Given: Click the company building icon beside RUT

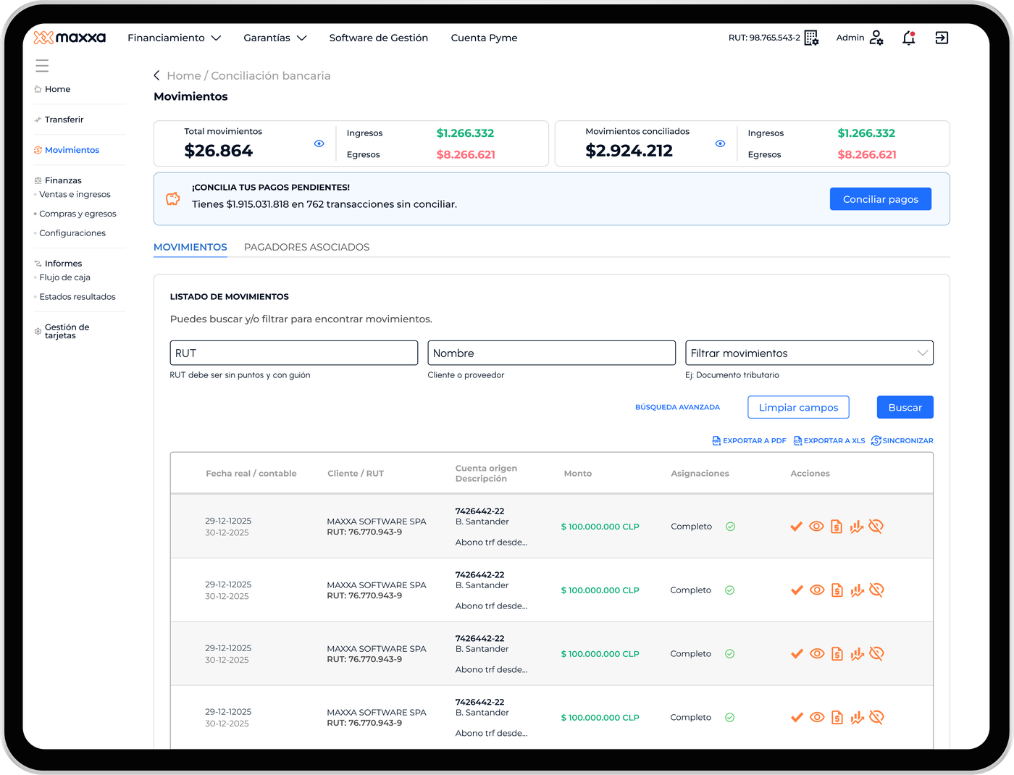Looking at the screenshot, I should click(812, 38).
